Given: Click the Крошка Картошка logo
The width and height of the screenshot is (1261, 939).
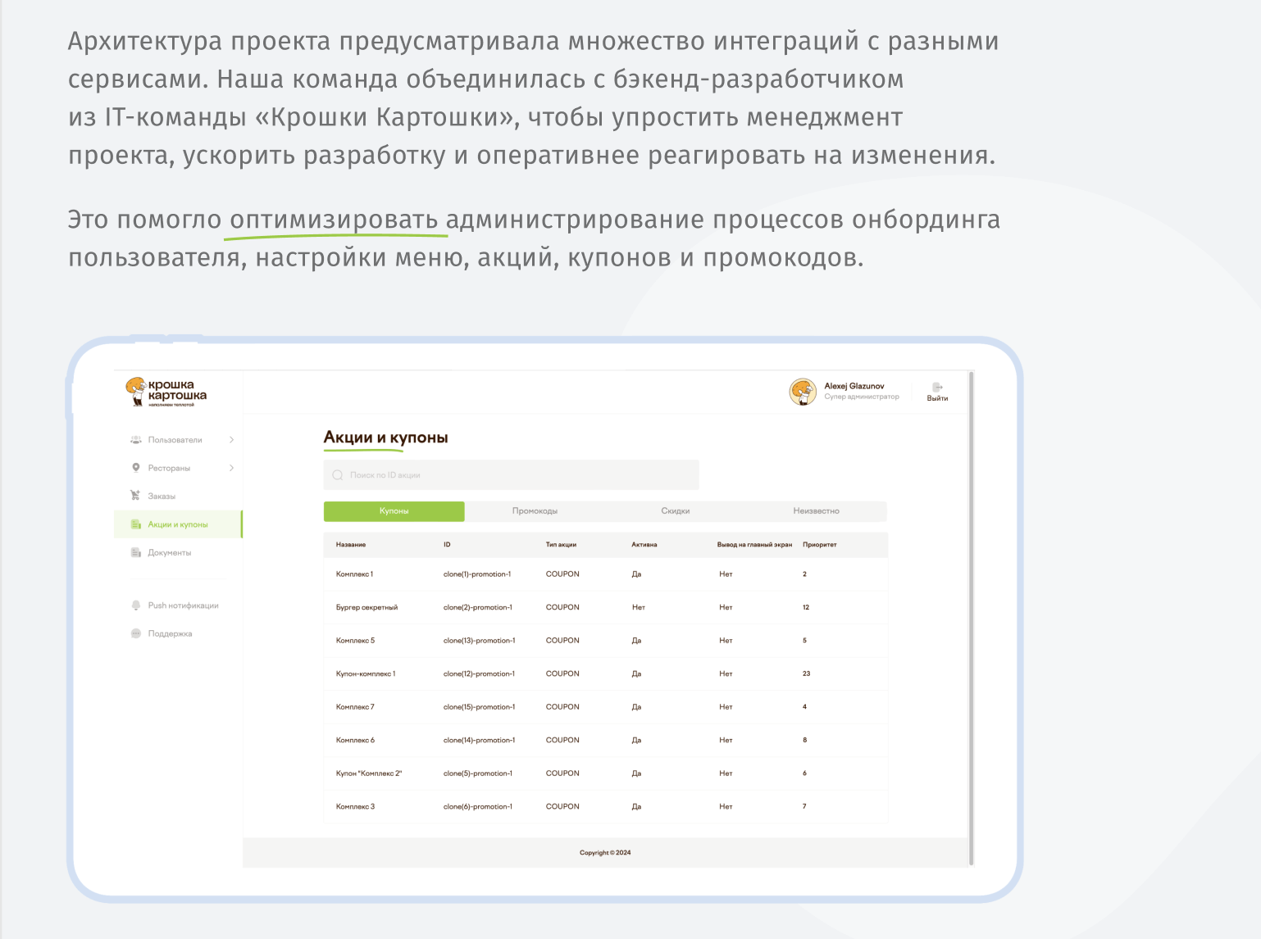Looking at the screenshot, I should point(166,392).
